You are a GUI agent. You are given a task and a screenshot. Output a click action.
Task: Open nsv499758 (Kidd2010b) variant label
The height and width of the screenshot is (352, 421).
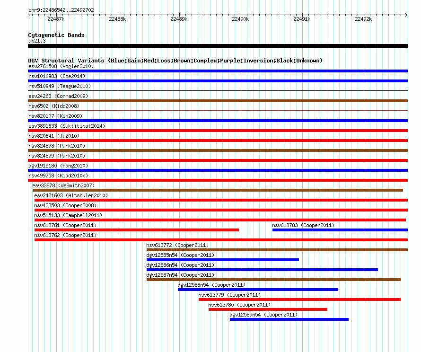point(58,176)
